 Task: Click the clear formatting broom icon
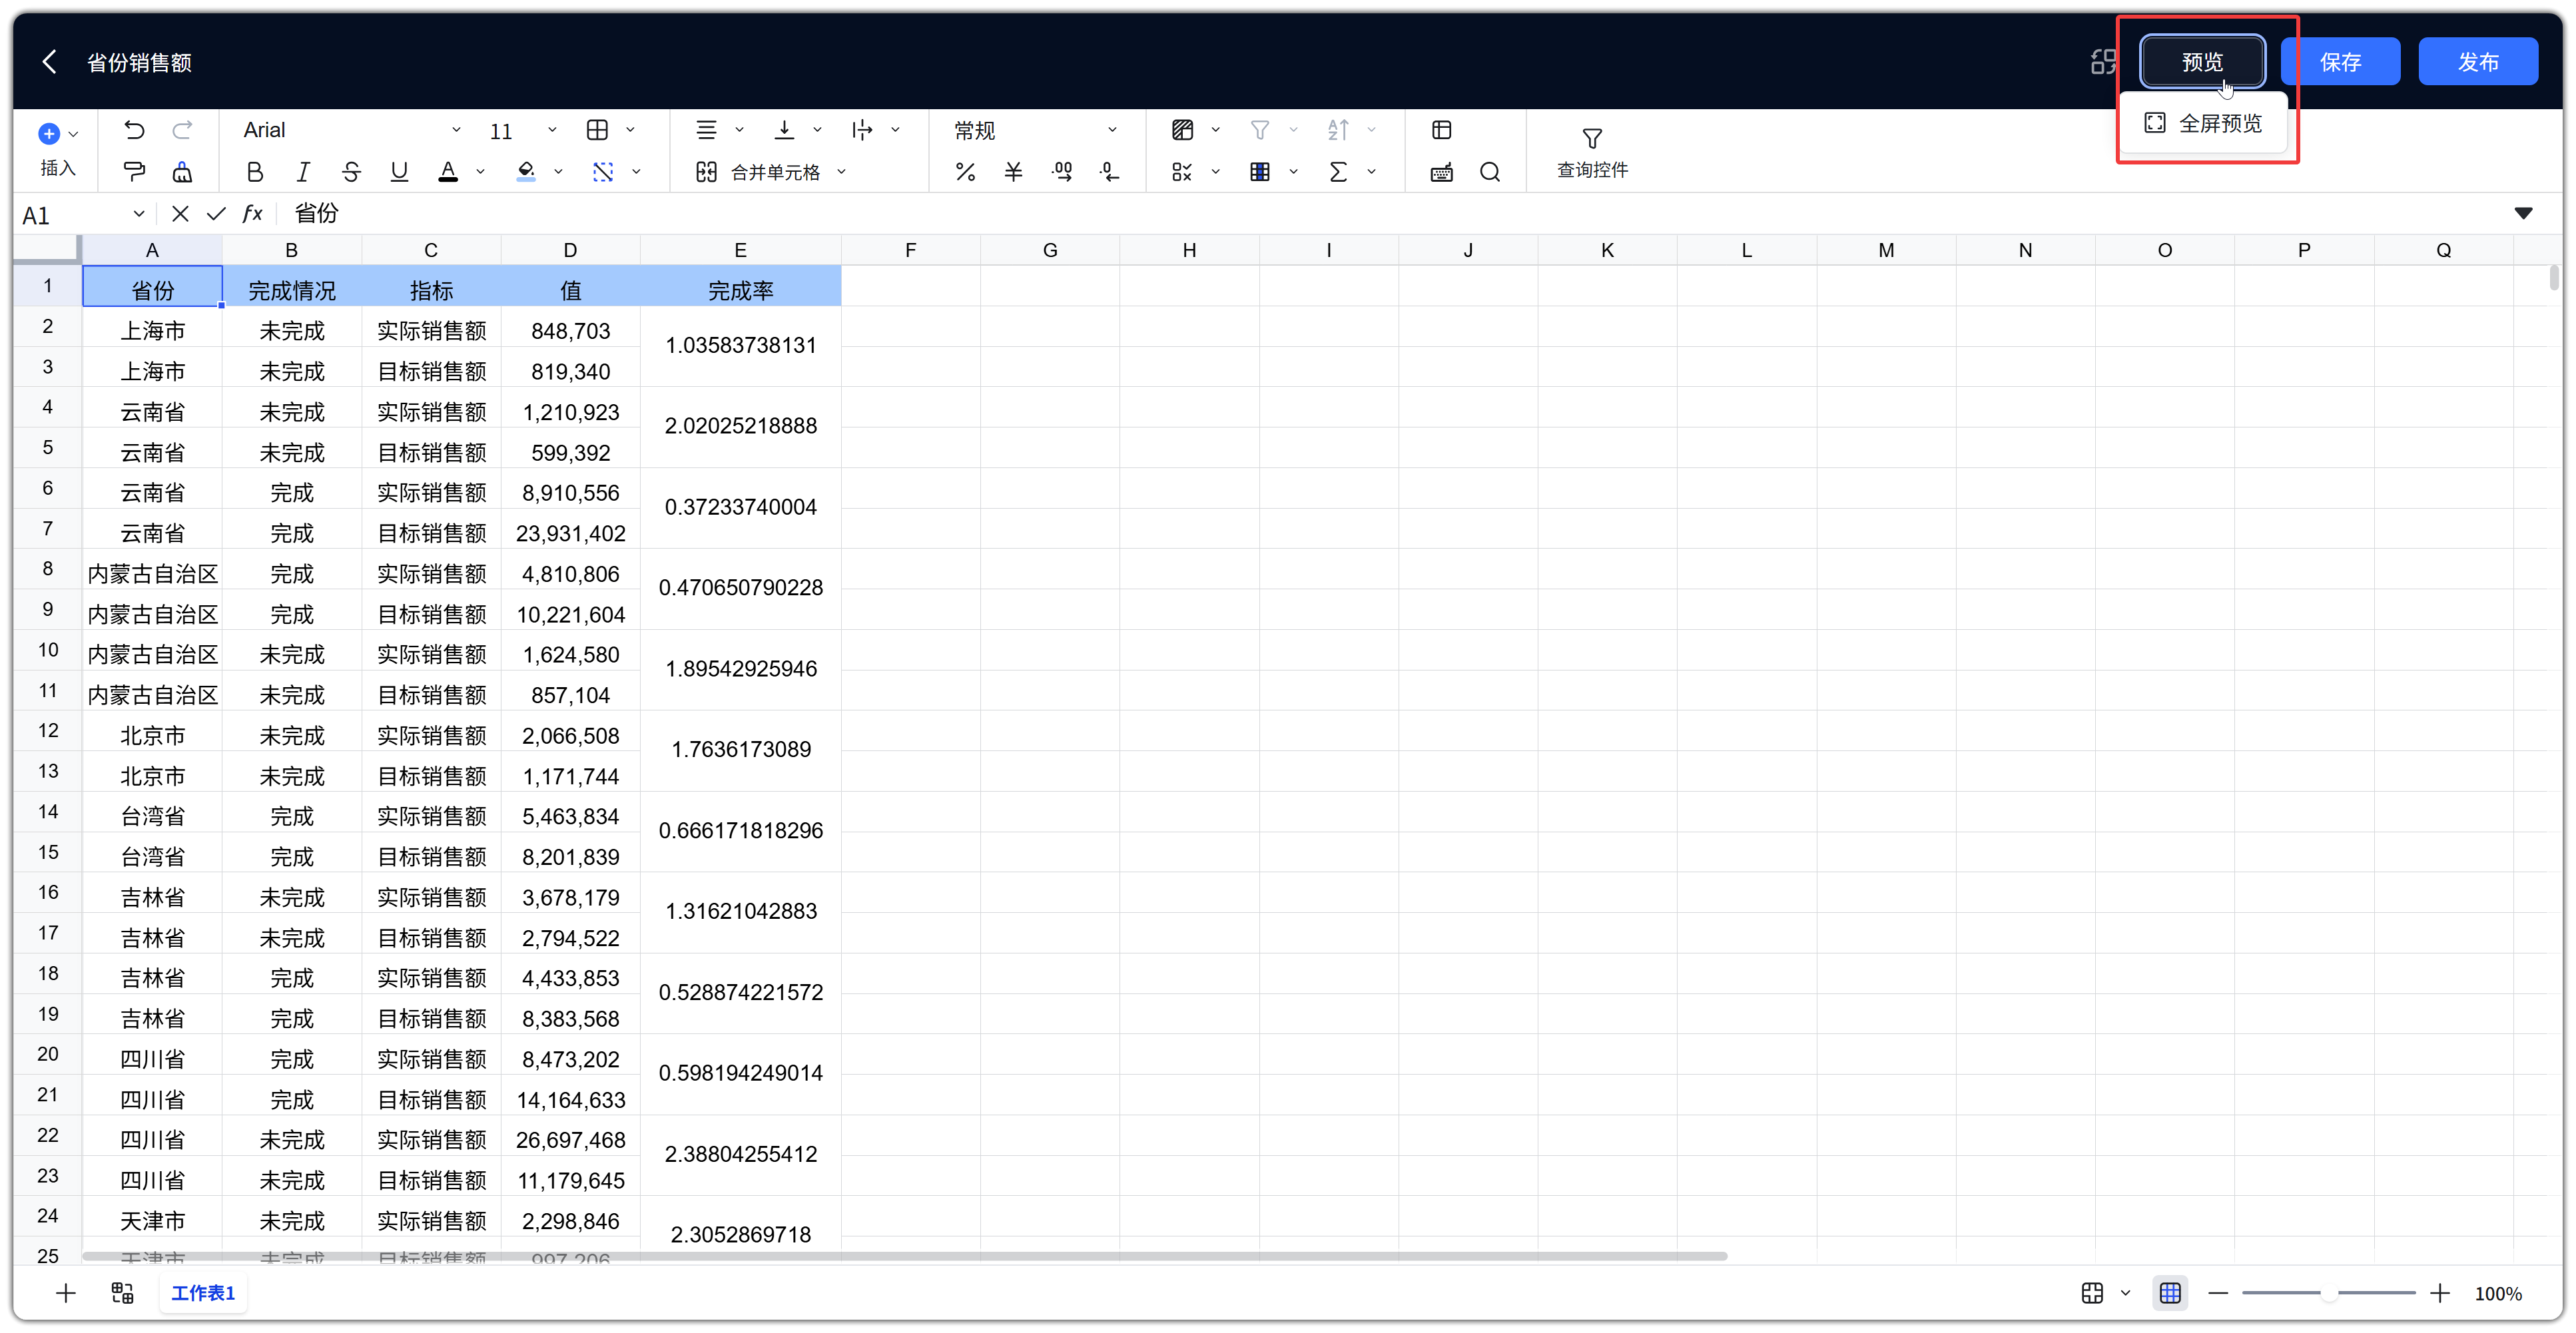click(x=182, y=172)
